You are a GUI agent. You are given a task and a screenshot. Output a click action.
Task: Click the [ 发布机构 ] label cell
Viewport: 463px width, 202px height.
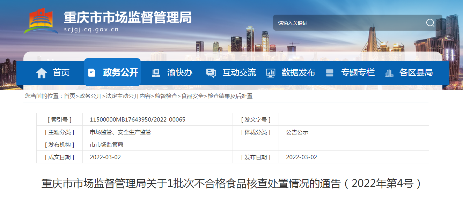point(59,145)
